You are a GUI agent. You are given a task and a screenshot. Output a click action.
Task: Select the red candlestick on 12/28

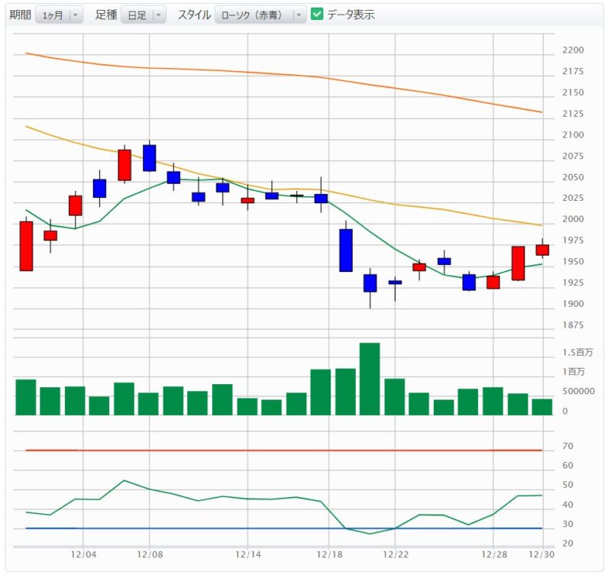pos(493,282)
